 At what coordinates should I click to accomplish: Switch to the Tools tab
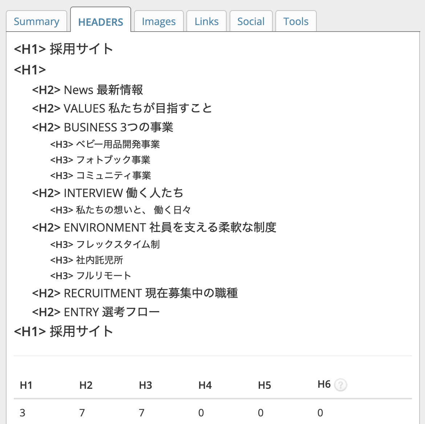tap(296, 22)
